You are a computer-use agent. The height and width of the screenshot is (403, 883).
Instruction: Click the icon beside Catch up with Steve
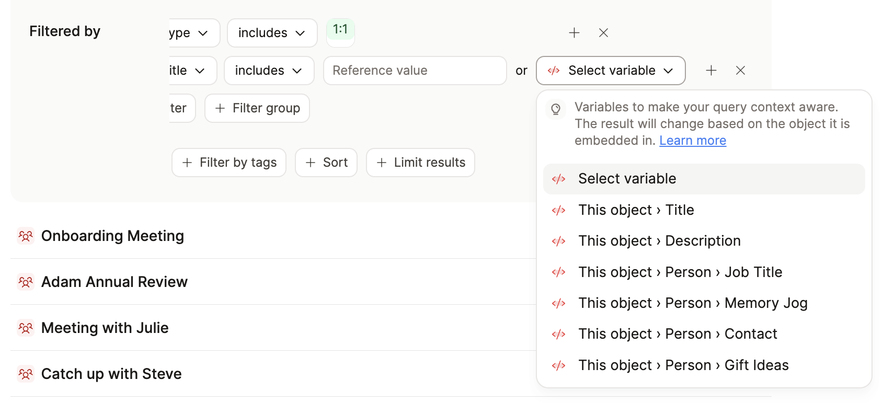click(x=26, y=374)
